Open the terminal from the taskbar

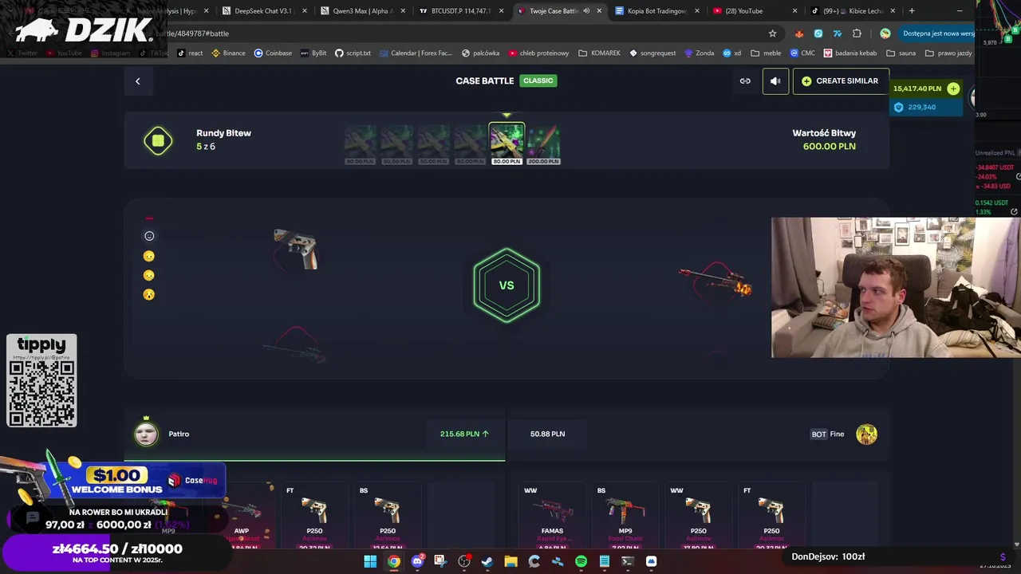click(628, 561)
